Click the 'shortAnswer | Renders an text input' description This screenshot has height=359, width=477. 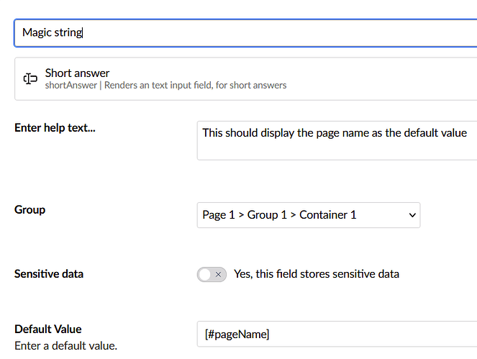[x=165, y=86]
